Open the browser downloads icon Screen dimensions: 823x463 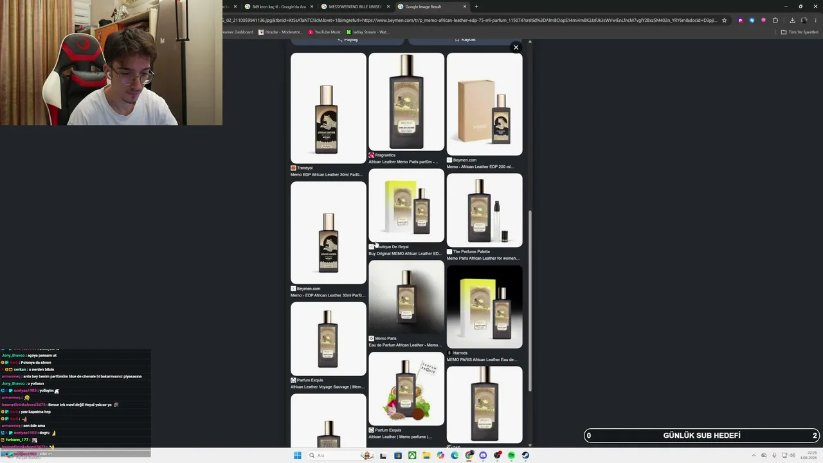(792, 20)
